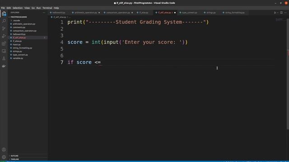Open the Selection menu
Image resolution: width=289 pixels, height=162 pixels.
point(18,8)
